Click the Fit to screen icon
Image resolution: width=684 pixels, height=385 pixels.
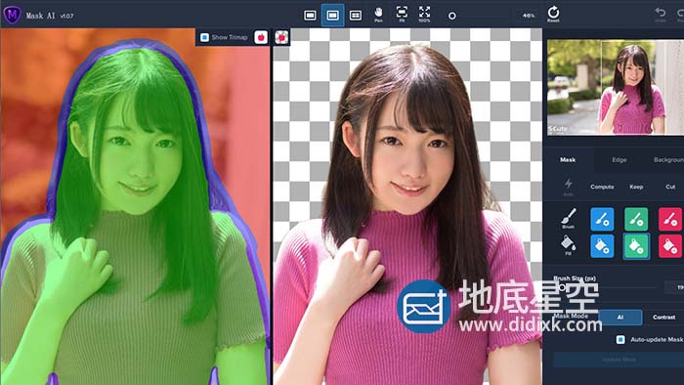[402, 14]
